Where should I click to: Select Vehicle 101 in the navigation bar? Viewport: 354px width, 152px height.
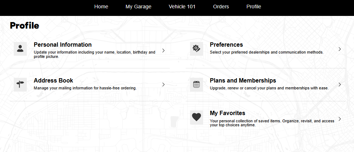click(x=182, y=7)
